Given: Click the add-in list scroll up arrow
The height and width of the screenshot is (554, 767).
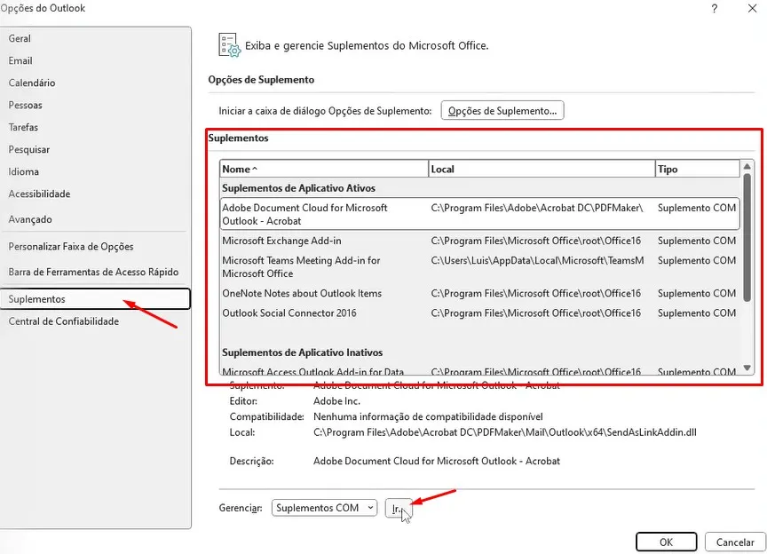Looking at the screenshot, I should coord(747,167).
